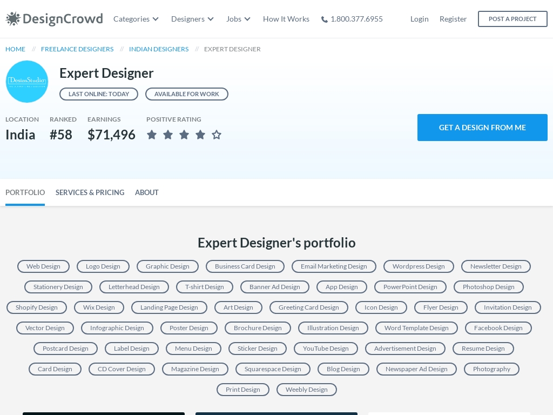
Task: Expand the Jobs dropdown
Action: (x=238, y=19)
